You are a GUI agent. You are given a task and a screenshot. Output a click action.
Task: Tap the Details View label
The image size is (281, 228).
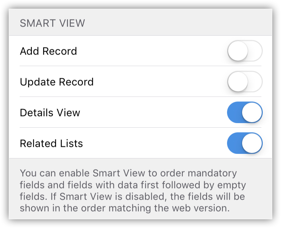50,113
